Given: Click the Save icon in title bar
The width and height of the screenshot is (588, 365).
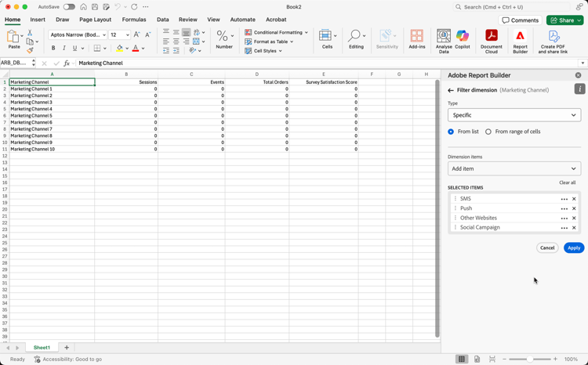Looking at the screenshot, I should (95, 7).
